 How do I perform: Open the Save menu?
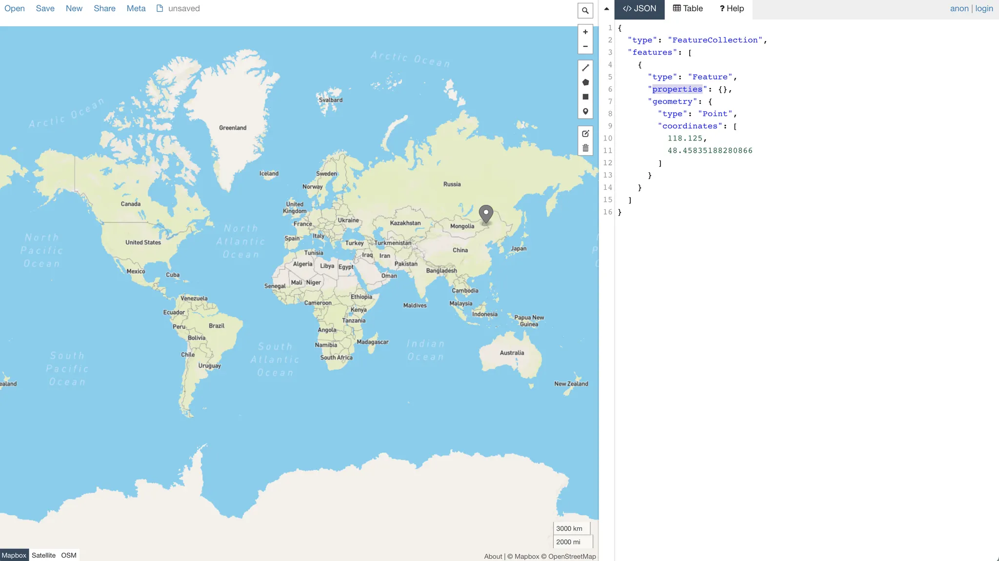(x=45, y=8)
